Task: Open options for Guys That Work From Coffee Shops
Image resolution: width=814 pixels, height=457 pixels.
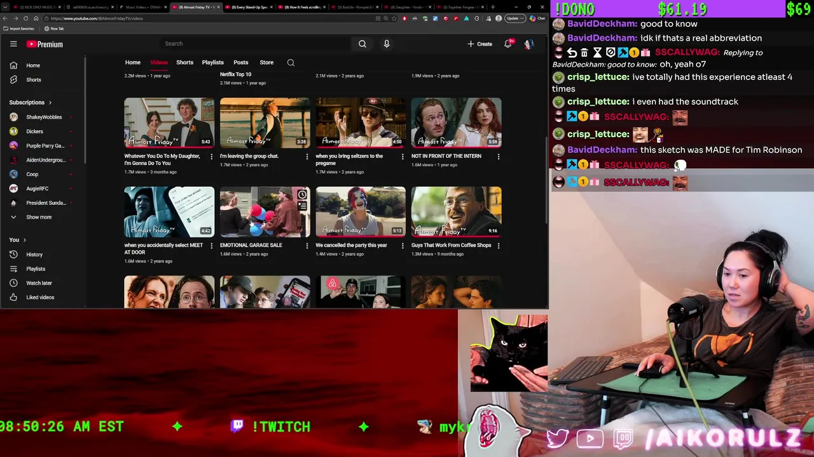Action: coord(498,246)
